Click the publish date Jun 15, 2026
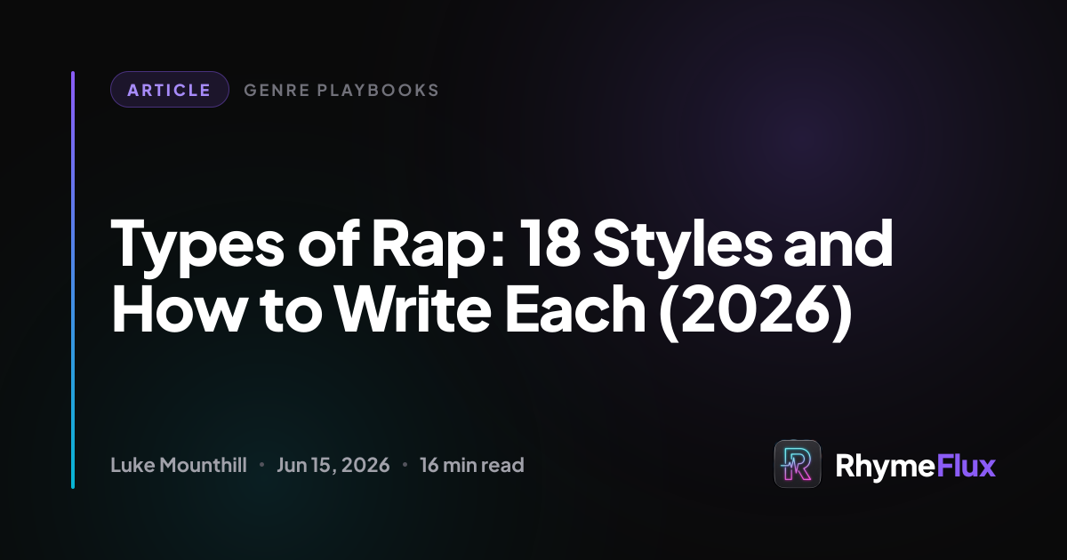1067x560 pixels. [333, 465]
